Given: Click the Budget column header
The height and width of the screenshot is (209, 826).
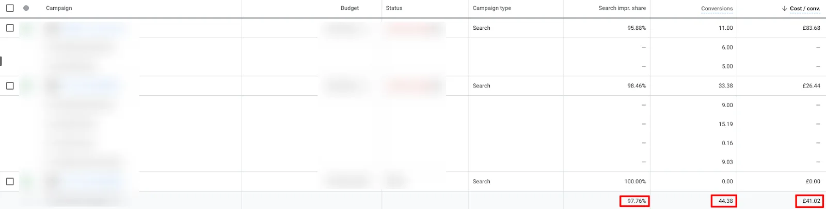Looking at the screenshot, I should (x=350, y=8).
